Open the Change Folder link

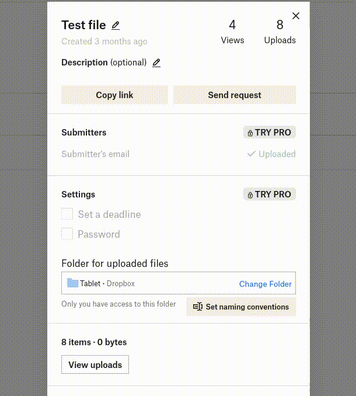(x=265, y=284)
